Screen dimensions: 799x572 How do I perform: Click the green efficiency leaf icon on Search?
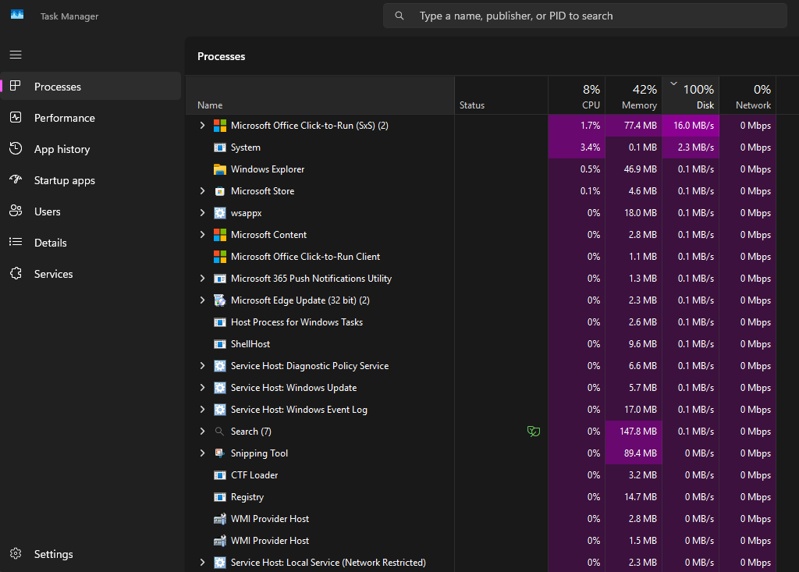pos(534,432)
